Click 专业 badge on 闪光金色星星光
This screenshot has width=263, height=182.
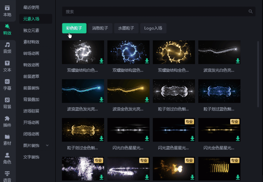[235, 122]
